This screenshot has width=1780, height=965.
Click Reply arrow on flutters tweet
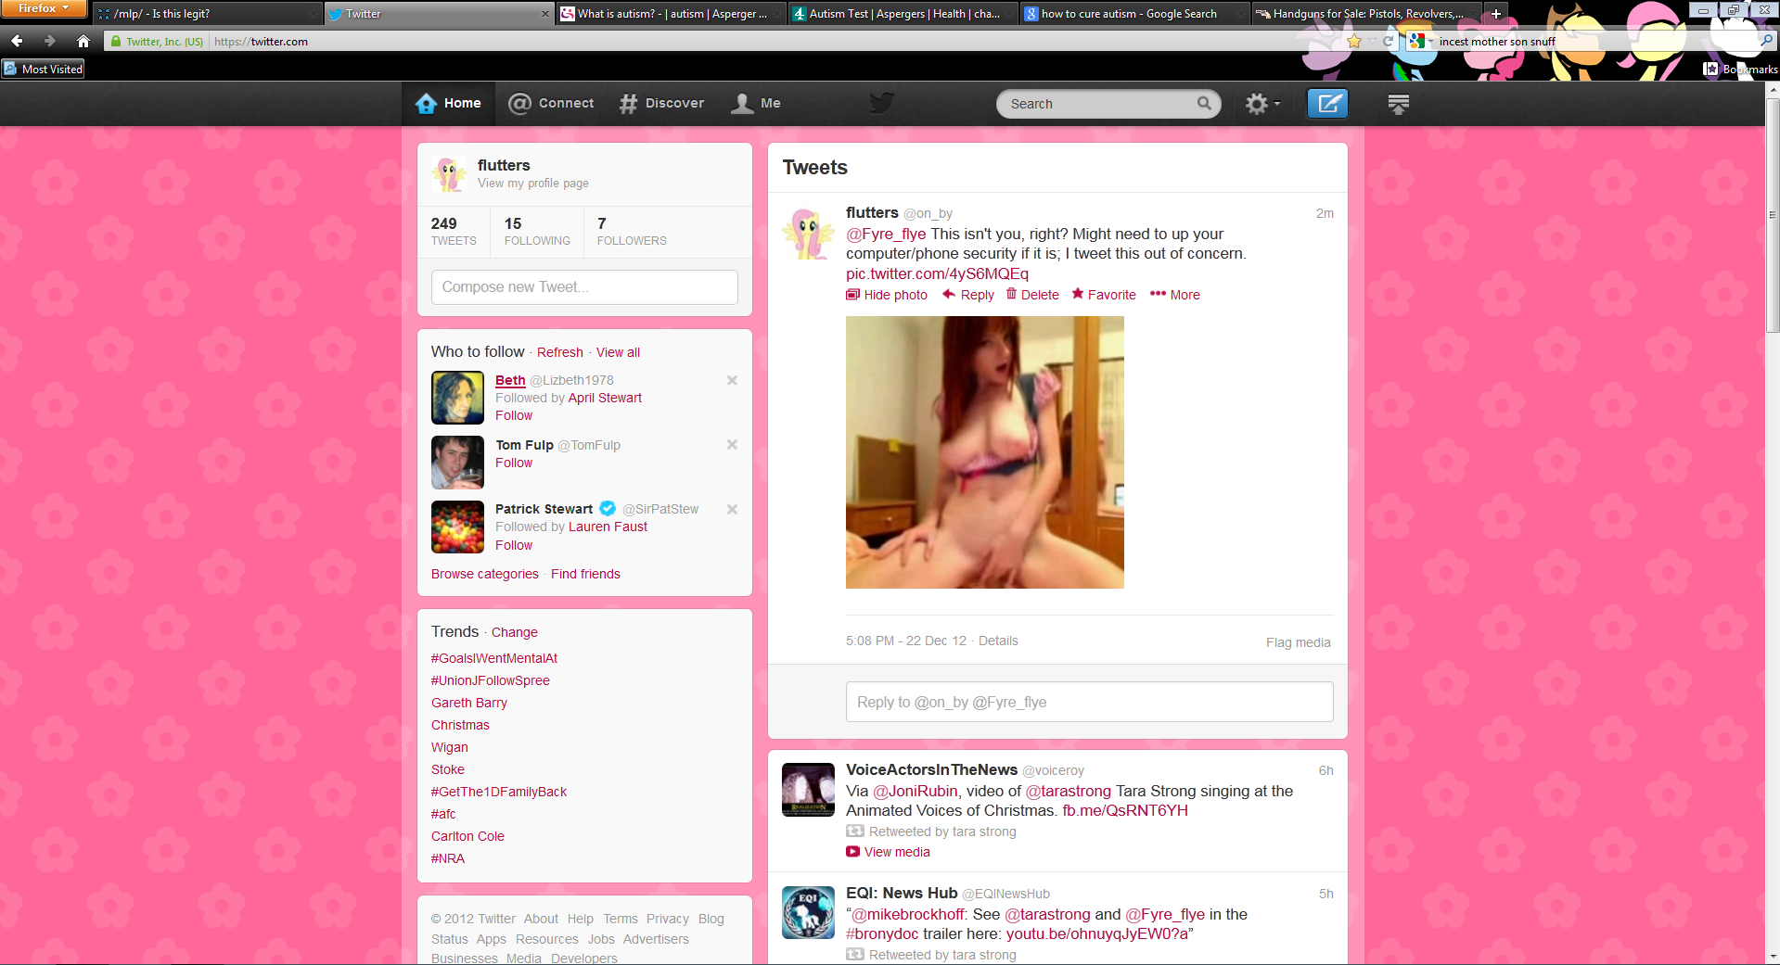click(x=949, y=294)
